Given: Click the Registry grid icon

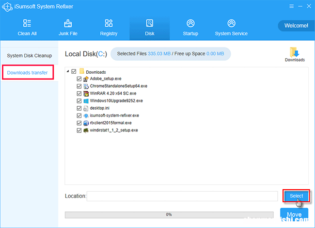Looking at the screenshot, I should pyautogui.click(x=109, y=23).
